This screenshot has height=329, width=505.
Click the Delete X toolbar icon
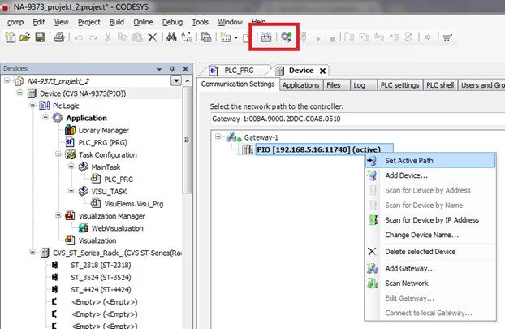pyautogui.click(x=153, y=37)
